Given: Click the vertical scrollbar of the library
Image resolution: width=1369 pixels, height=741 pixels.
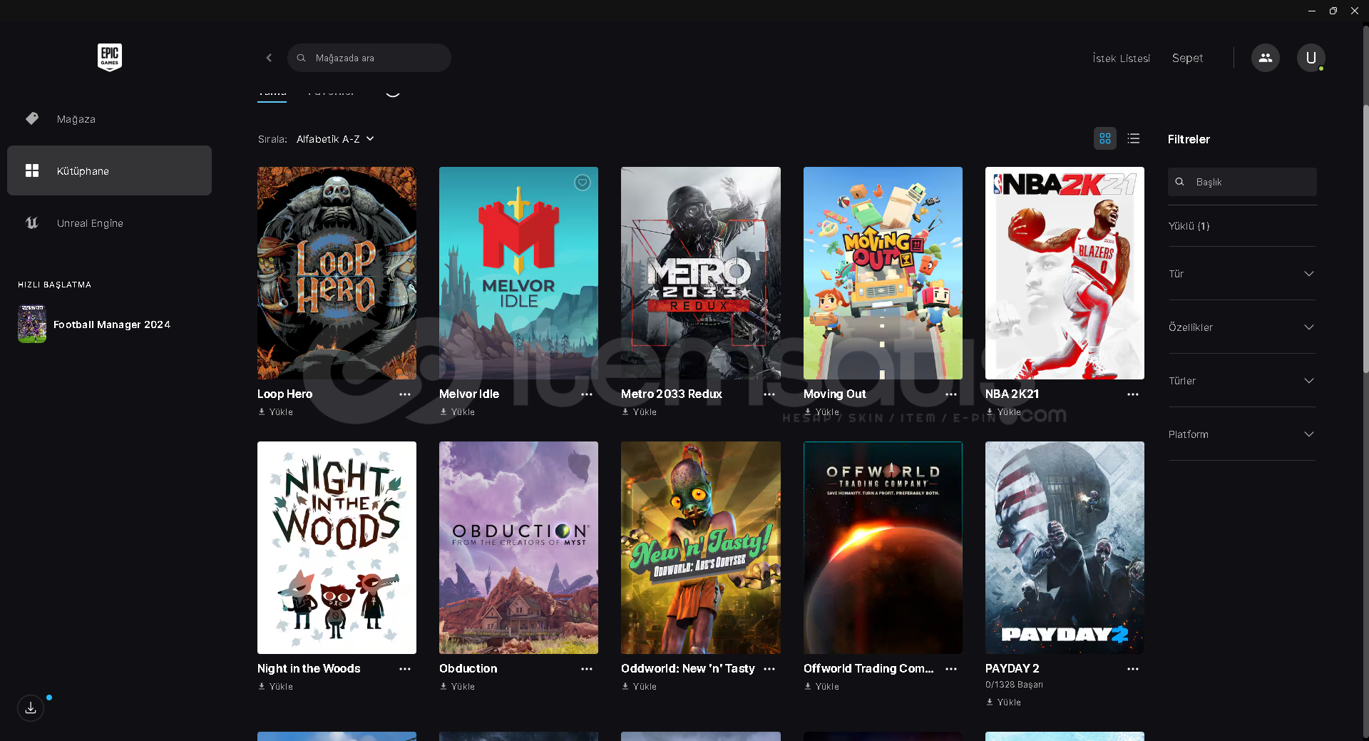Looking at the screenshot, I should point(1365,239).
